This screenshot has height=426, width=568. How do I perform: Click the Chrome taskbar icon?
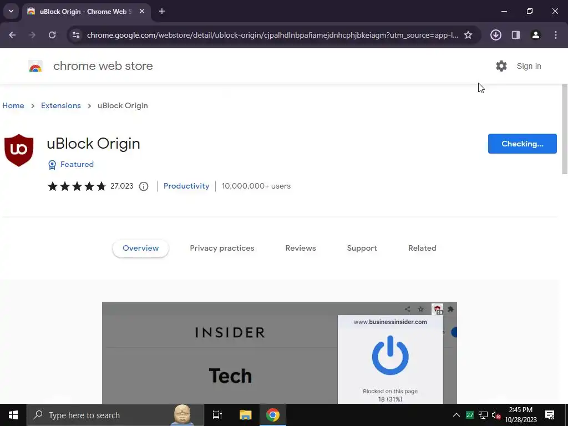pyautogui.click(x=273, y=415)
